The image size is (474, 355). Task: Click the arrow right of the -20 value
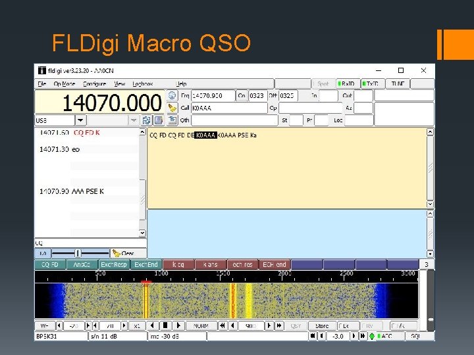88,325
